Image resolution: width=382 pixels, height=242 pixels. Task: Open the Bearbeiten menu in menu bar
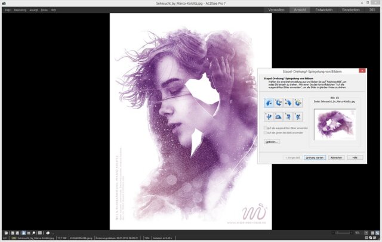coord(20,10)
